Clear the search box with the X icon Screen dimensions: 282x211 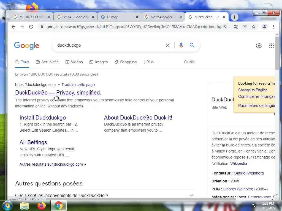[x=168, y=45]
